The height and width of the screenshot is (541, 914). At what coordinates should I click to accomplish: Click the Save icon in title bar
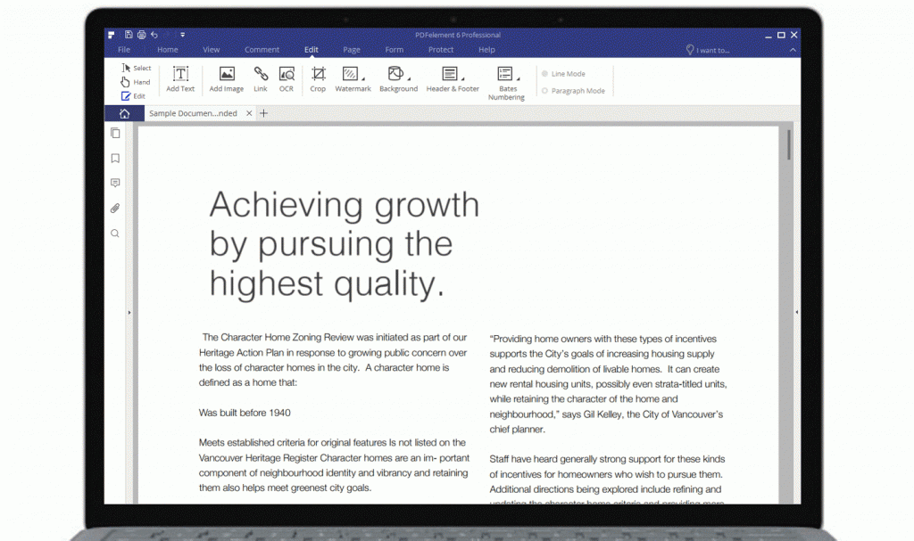pyautogui.click(x=129, y=35)
